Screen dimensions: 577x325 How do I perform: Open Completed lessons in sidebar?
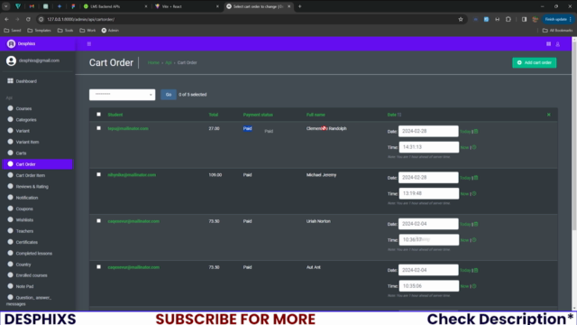pos(34,253)
